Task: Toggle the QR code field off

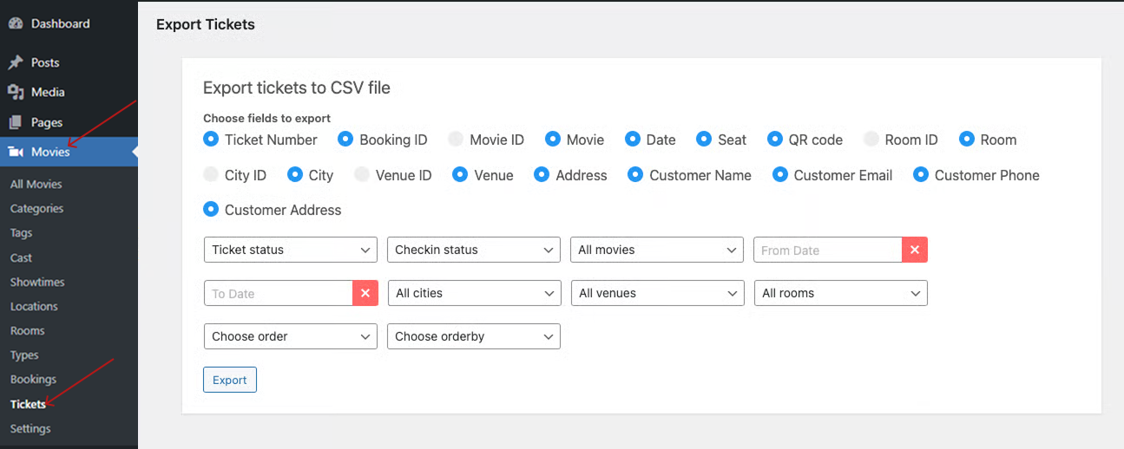Action: [775, 140]
